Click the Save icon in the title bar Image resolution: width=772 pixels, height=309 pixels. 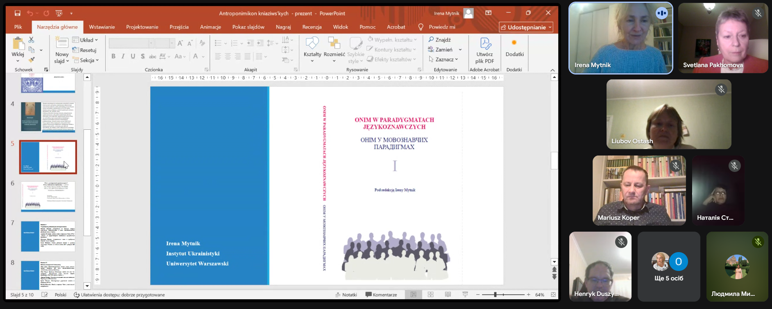coord(17,13)
